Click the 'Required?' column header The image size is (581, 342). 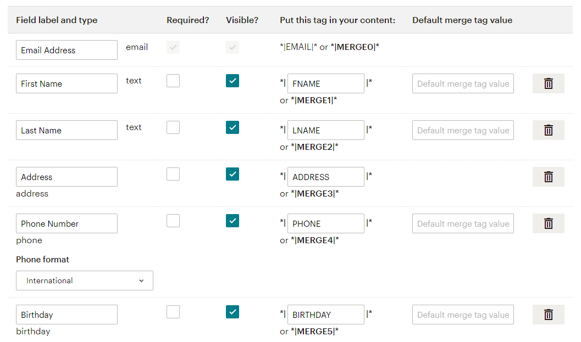coord(188,20)
